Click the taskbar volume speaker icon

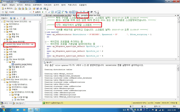point(163,110)
